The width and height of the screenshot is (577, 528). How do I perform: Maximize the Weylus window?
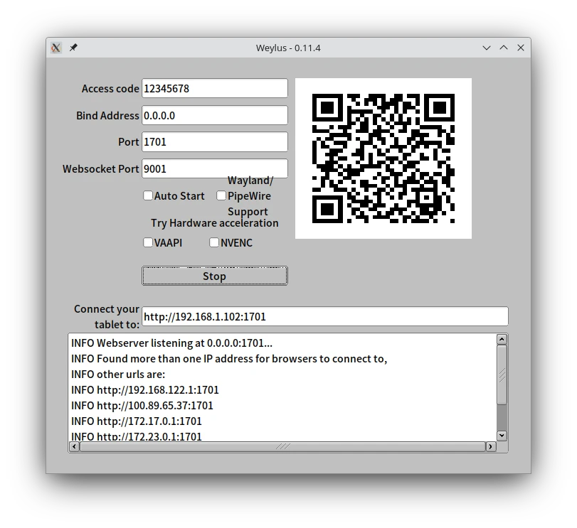[504, 48]
